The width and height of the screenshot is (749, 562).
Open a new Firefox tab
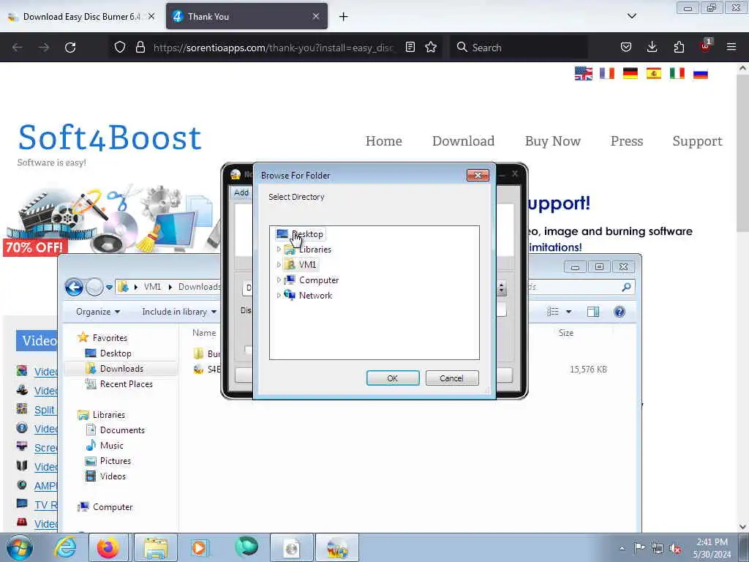tap(344, 17)
